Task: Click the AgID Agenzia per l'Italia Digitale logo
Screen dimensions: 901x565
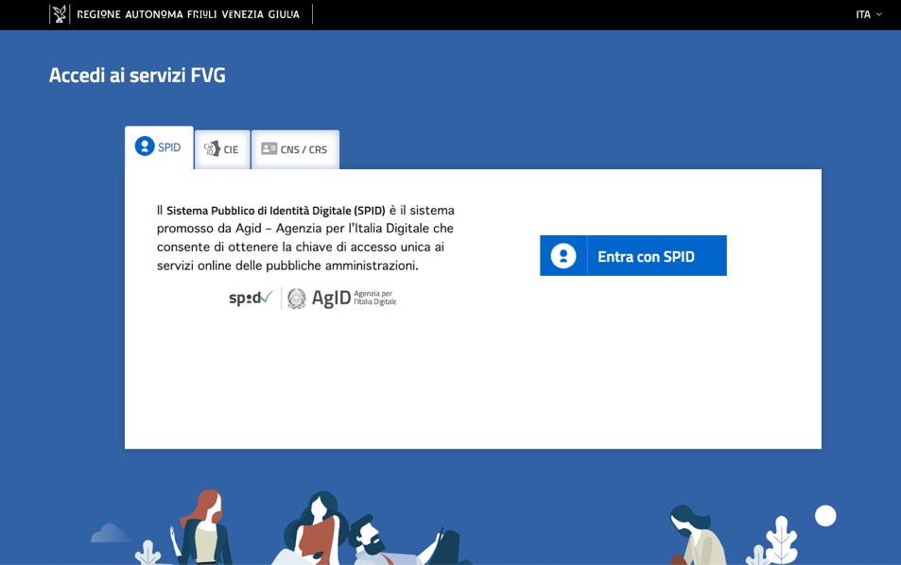Action: pos(340,297)
